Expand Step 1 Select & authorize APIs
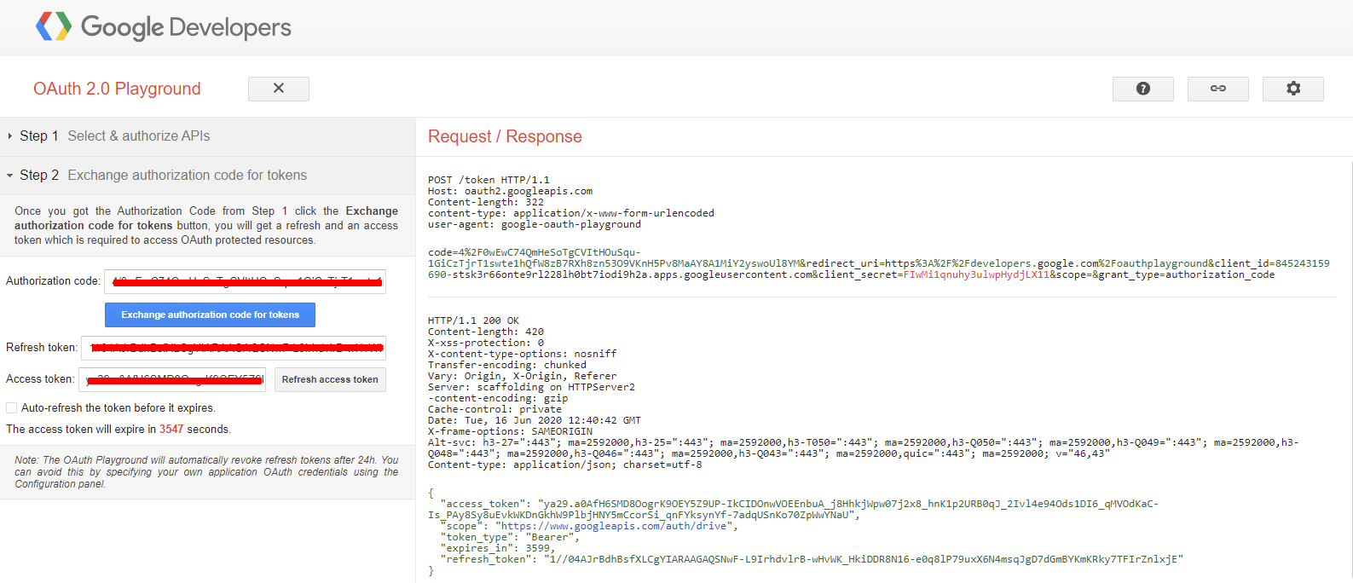1353x583 pixels. 207,136
